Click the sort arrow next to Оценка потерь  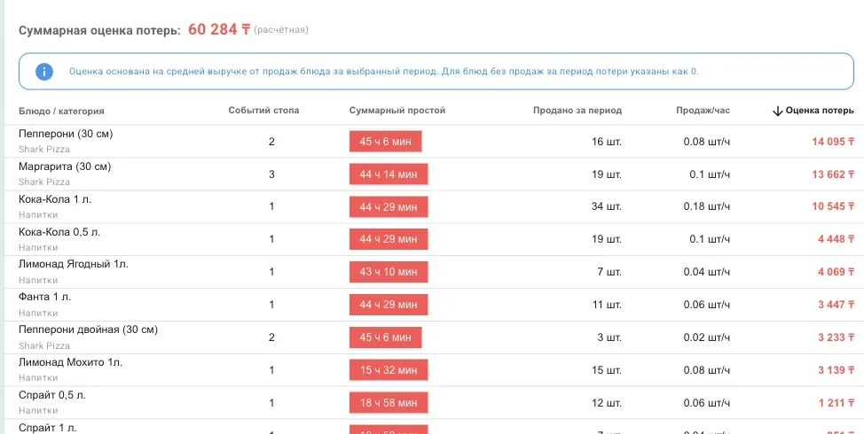(777, 111)
